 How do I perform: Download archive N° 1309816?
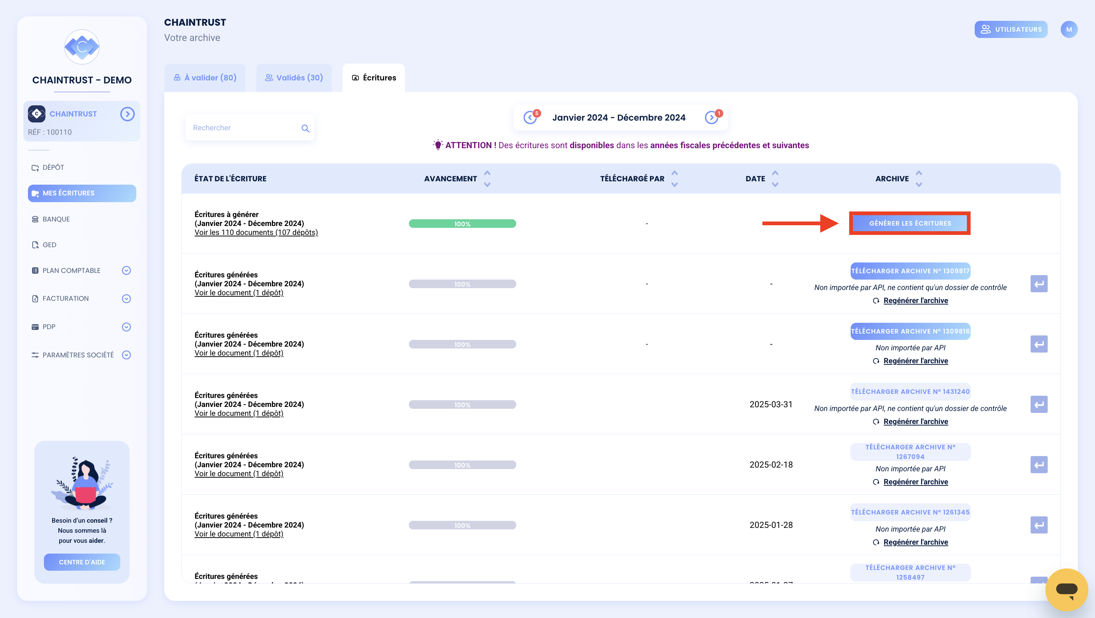910,331
